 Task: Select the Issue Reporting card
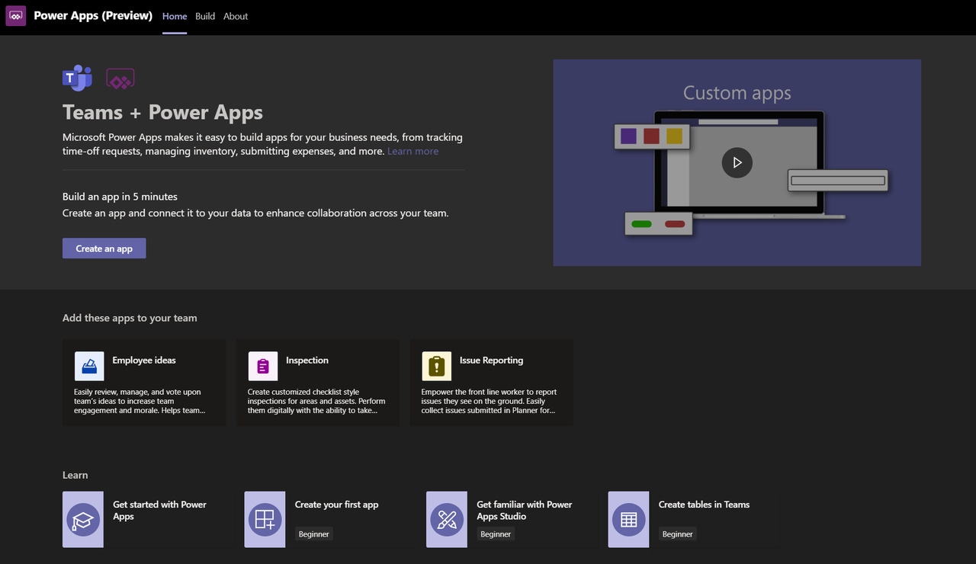click(492, 382)
